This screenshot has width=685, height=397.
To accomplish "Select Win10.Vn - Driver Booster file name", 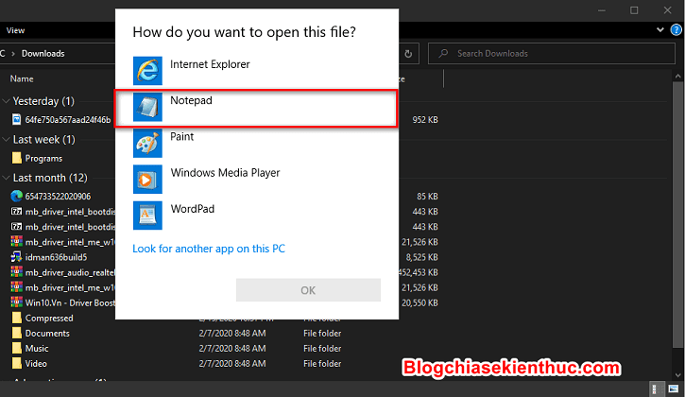I will (70, 303).
